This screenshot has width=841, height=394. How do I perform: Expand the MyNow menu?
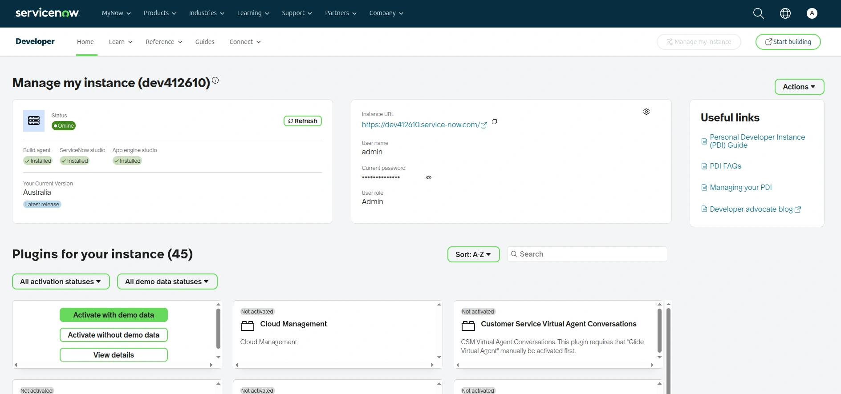coord(116,13)
